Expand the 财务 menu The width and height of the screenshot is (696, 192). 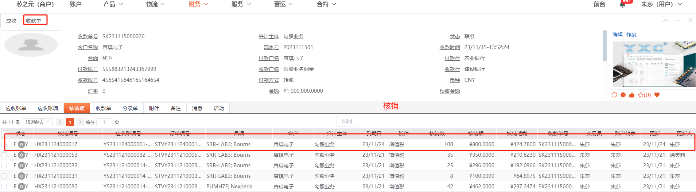(x=198, y=4)
